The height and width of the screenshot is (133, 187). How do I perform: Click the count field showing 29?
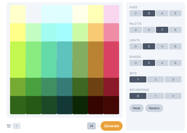91,126
